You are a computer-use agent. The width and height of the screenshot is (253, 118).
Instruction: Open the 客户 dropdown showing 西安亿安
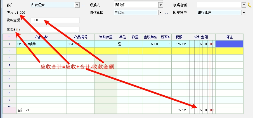77,5
